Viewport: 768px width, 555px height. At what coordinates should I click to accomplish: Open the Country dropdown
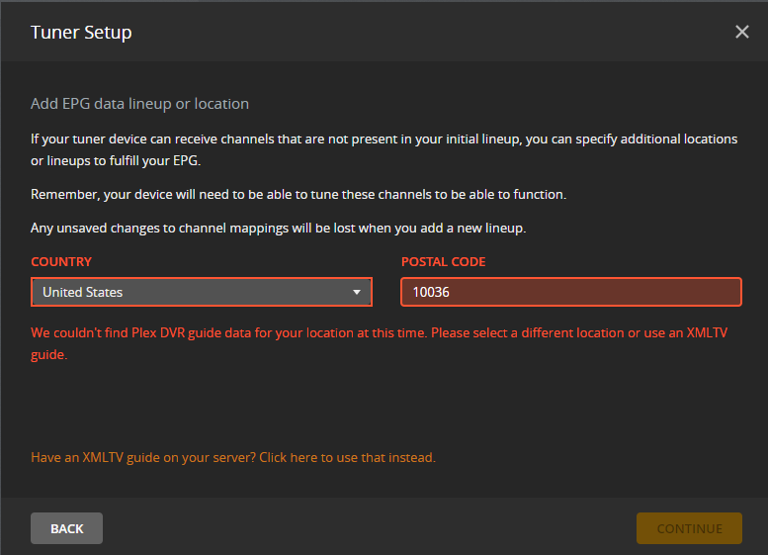[x=201, y=292]
